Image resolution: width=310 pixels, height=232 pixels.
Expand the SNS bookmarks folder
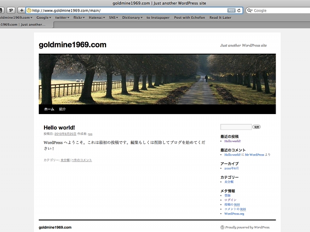[113, 17]
